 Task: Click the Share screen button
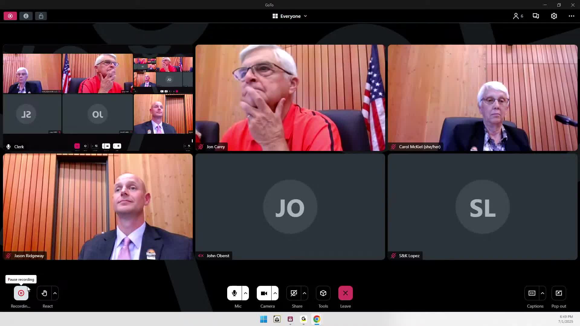pyautogui.click(x=294, y=293)
